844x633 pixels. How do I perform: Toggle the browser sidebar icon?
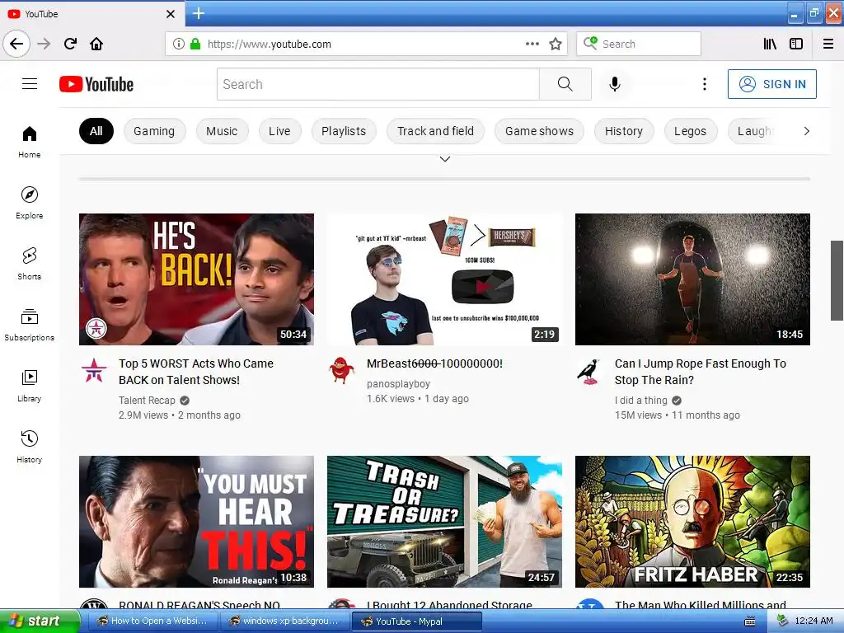tap(796, 44)
